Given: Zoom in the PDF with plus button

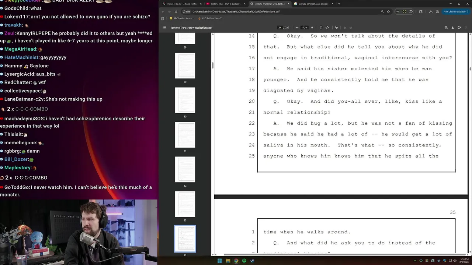Looking at the screenshot, I should click(312, 28).
